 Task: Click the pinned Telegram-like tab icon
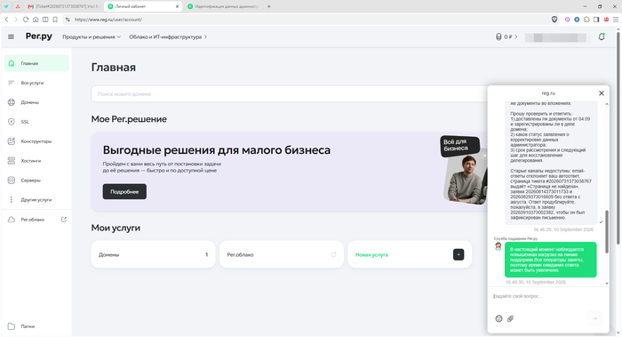coord(6,6)
